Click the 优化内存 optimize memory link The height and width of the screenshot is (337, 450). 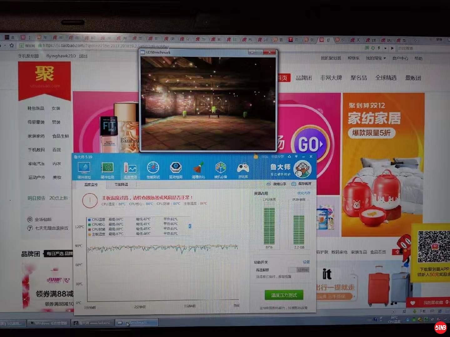pos(303,193)
